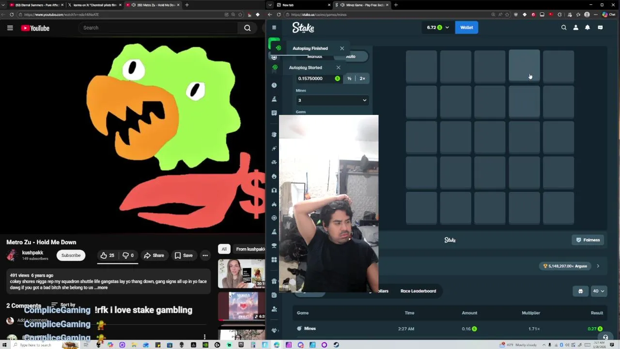Save the video to a playlist

184,255
